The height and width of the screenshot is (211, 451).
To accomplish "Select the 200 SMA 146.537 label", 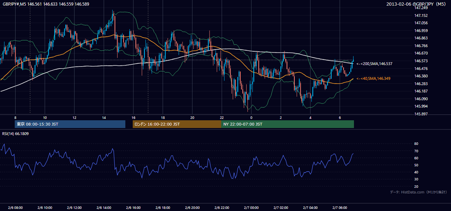I will point(374,64).
